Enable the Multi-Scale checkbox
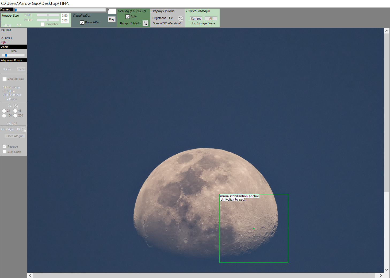390x278 pixels. tap(5, 152)
